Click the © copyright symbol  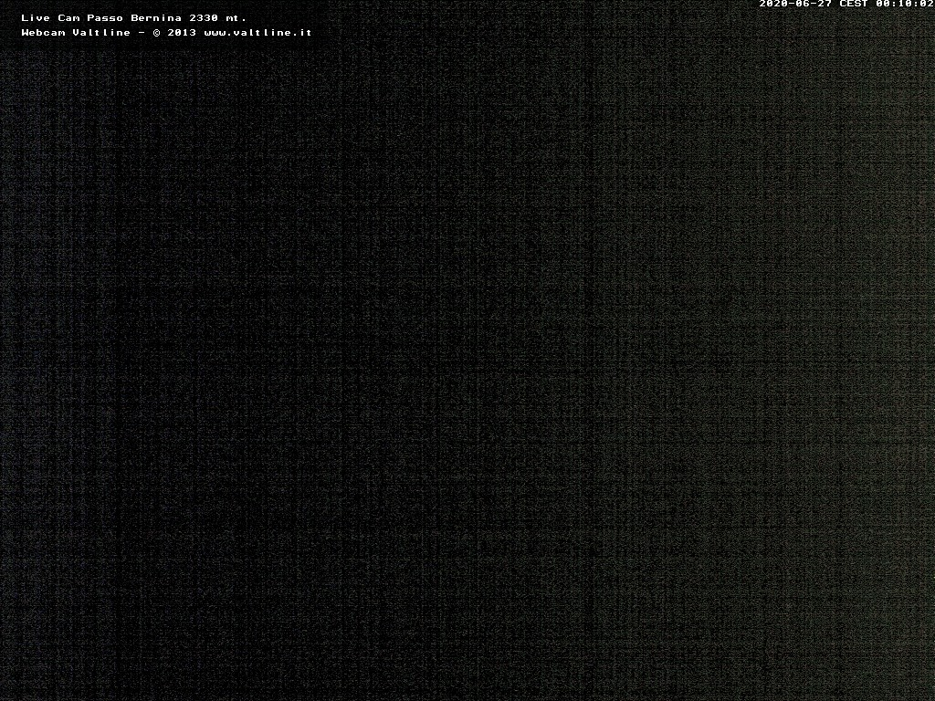coord(156,33)
